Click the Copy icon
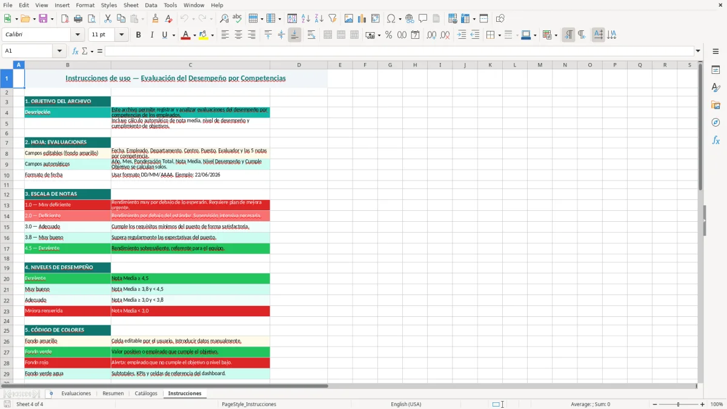Image resolution: width=727 pixels, height=409 pixels. (121, 19)
